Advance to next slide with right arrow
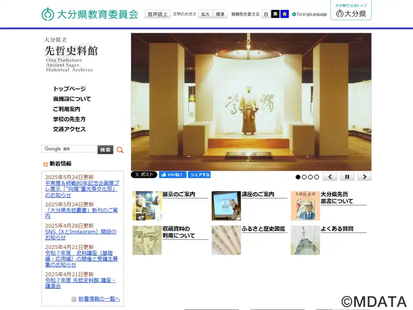Image resolution: width=413 pixels, height=310 pixels. 364,177
